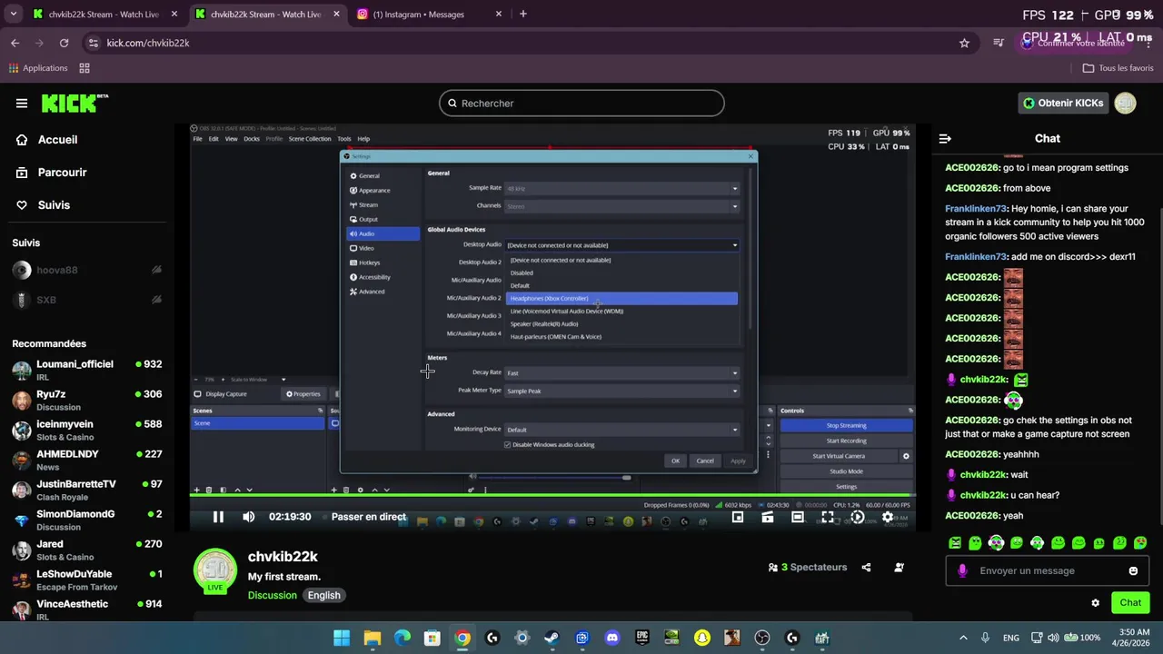This screenshot has height=654, width=1163.
Task: Open Loumani_officiel recommended channel
Action: [x=86, y=371]
